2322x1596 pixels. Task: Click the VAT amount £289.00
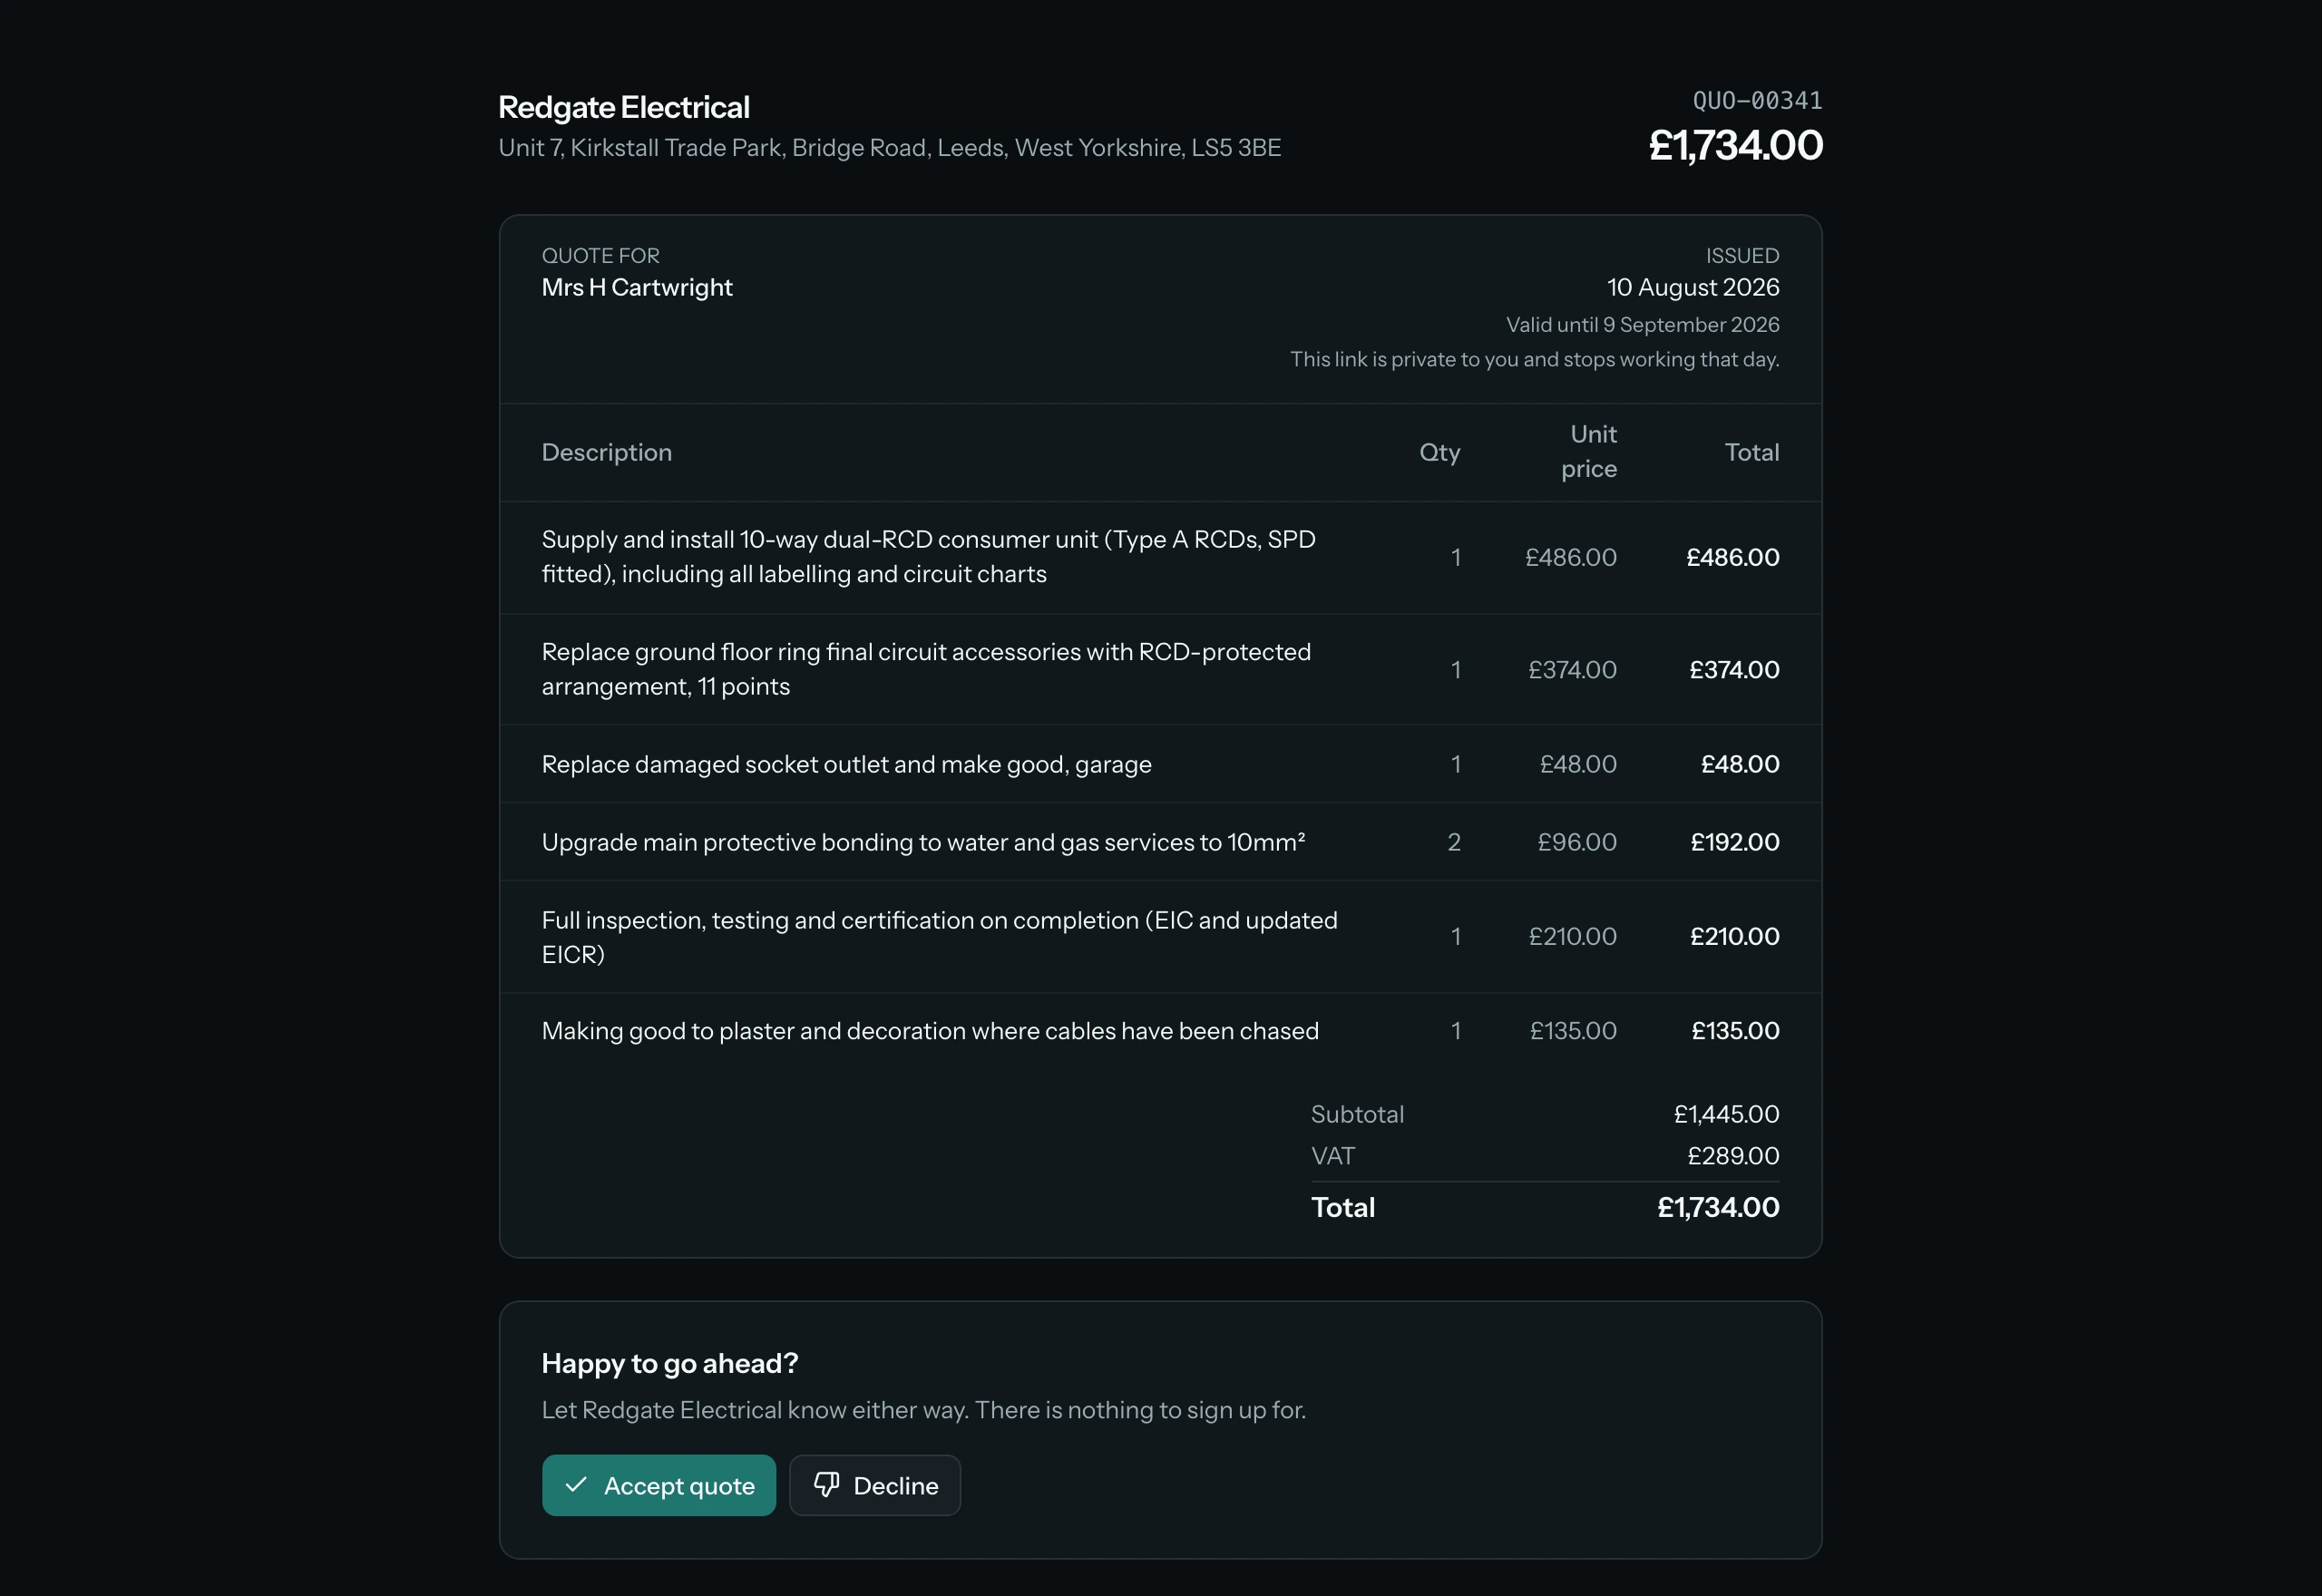coord(1733,1156)
